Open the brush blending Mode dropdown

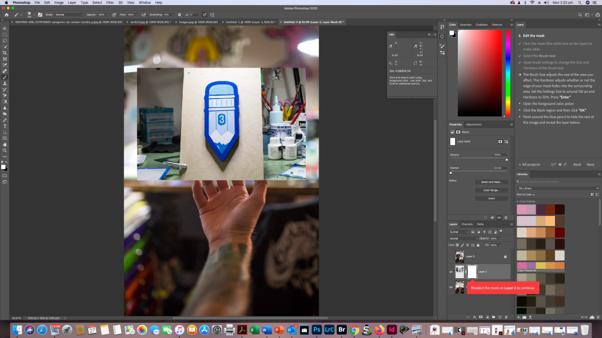click(69, 14)
